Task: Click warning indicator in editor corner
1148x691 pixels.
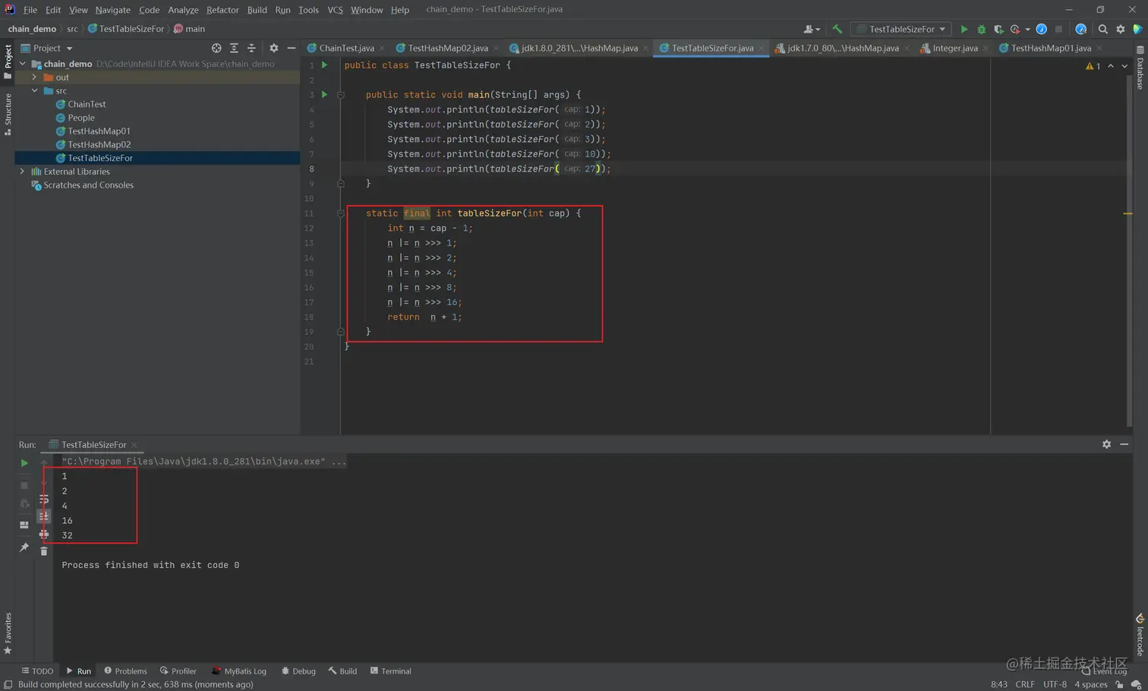Action: point(1093,66)
